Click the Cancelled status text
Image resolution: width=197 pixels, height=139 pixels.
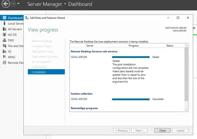[x=158, y=99]
